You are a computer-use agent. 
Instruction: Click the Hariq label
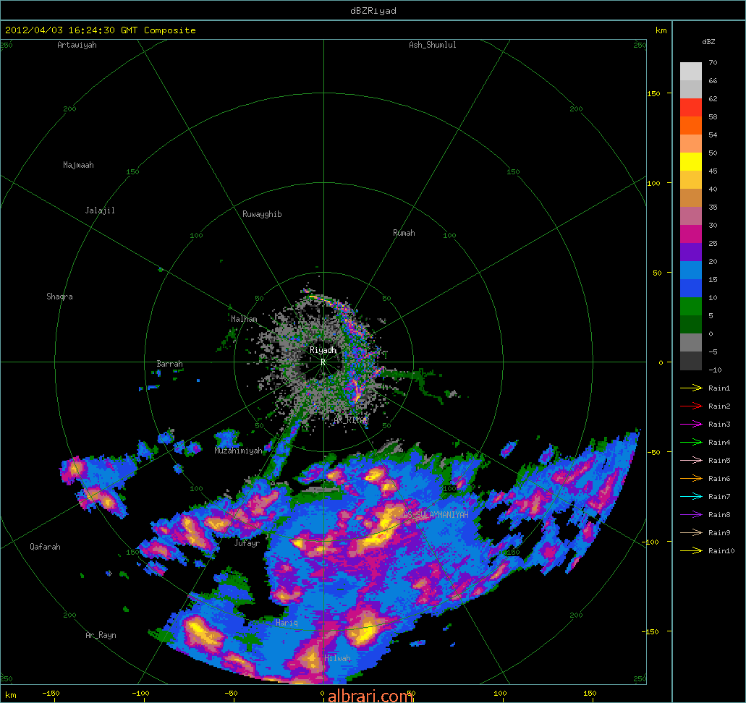click(x=287, y=623)
